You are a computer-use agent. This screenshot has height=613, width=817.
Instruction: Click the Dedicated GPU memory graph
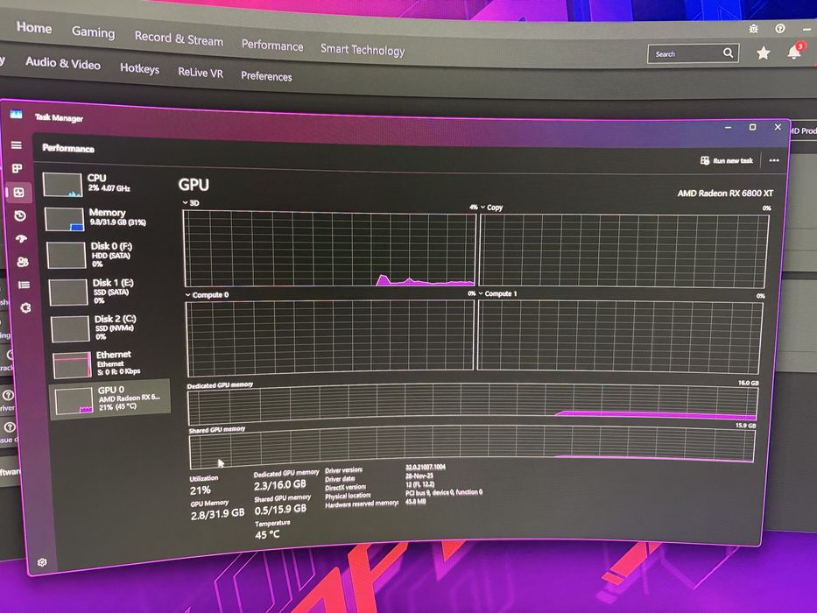tap(472, 405)
